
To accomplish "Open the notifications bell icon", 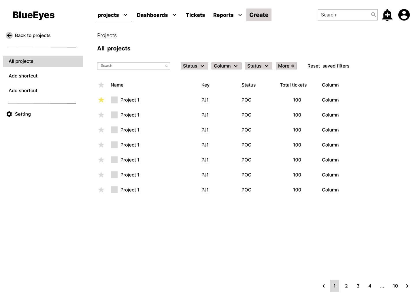I will (x=387, y=15).
